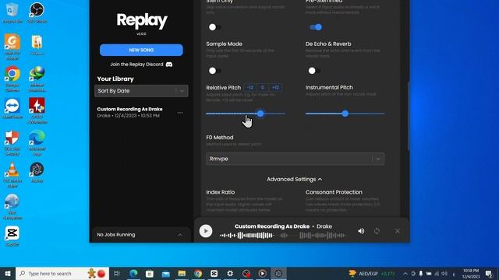499x280 pixels.
Task: Set Relative Pitch to +12 preset
Action: 275,87
